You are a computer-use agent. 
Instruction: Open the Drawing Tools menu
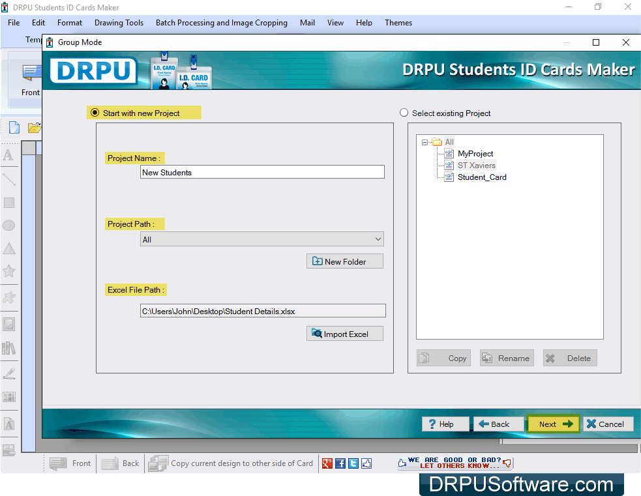point(119,22)
